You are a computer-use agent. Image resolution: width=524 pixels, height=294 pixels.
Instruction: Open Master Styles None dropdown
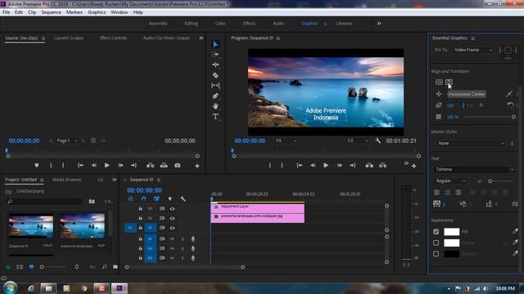click(471, 143)
